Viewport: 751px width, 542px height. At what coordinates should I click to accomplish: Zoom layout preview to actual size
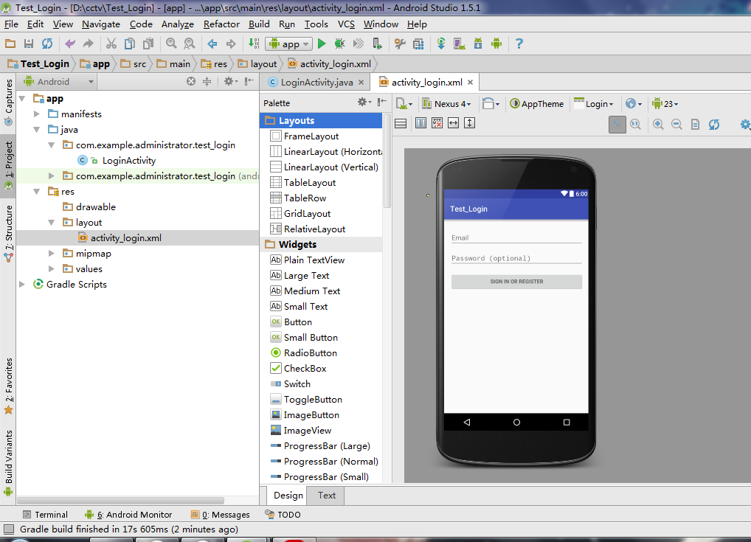[636, 125]
